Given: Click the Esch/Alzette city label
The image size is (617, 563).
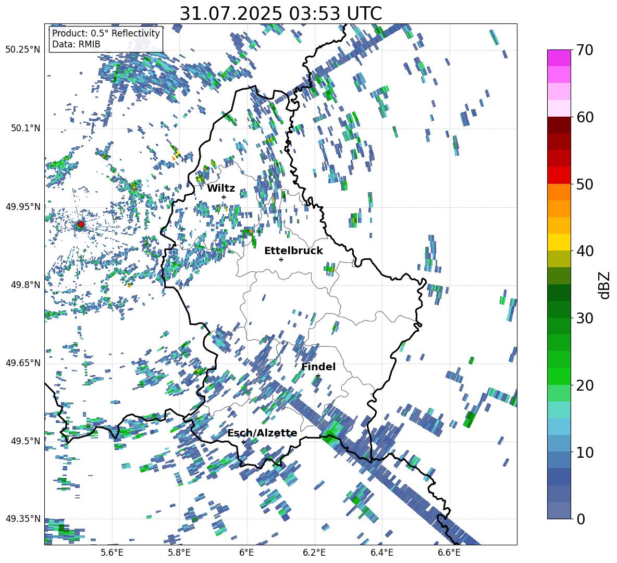Looking at the screenshot, I should coord(262,433).
